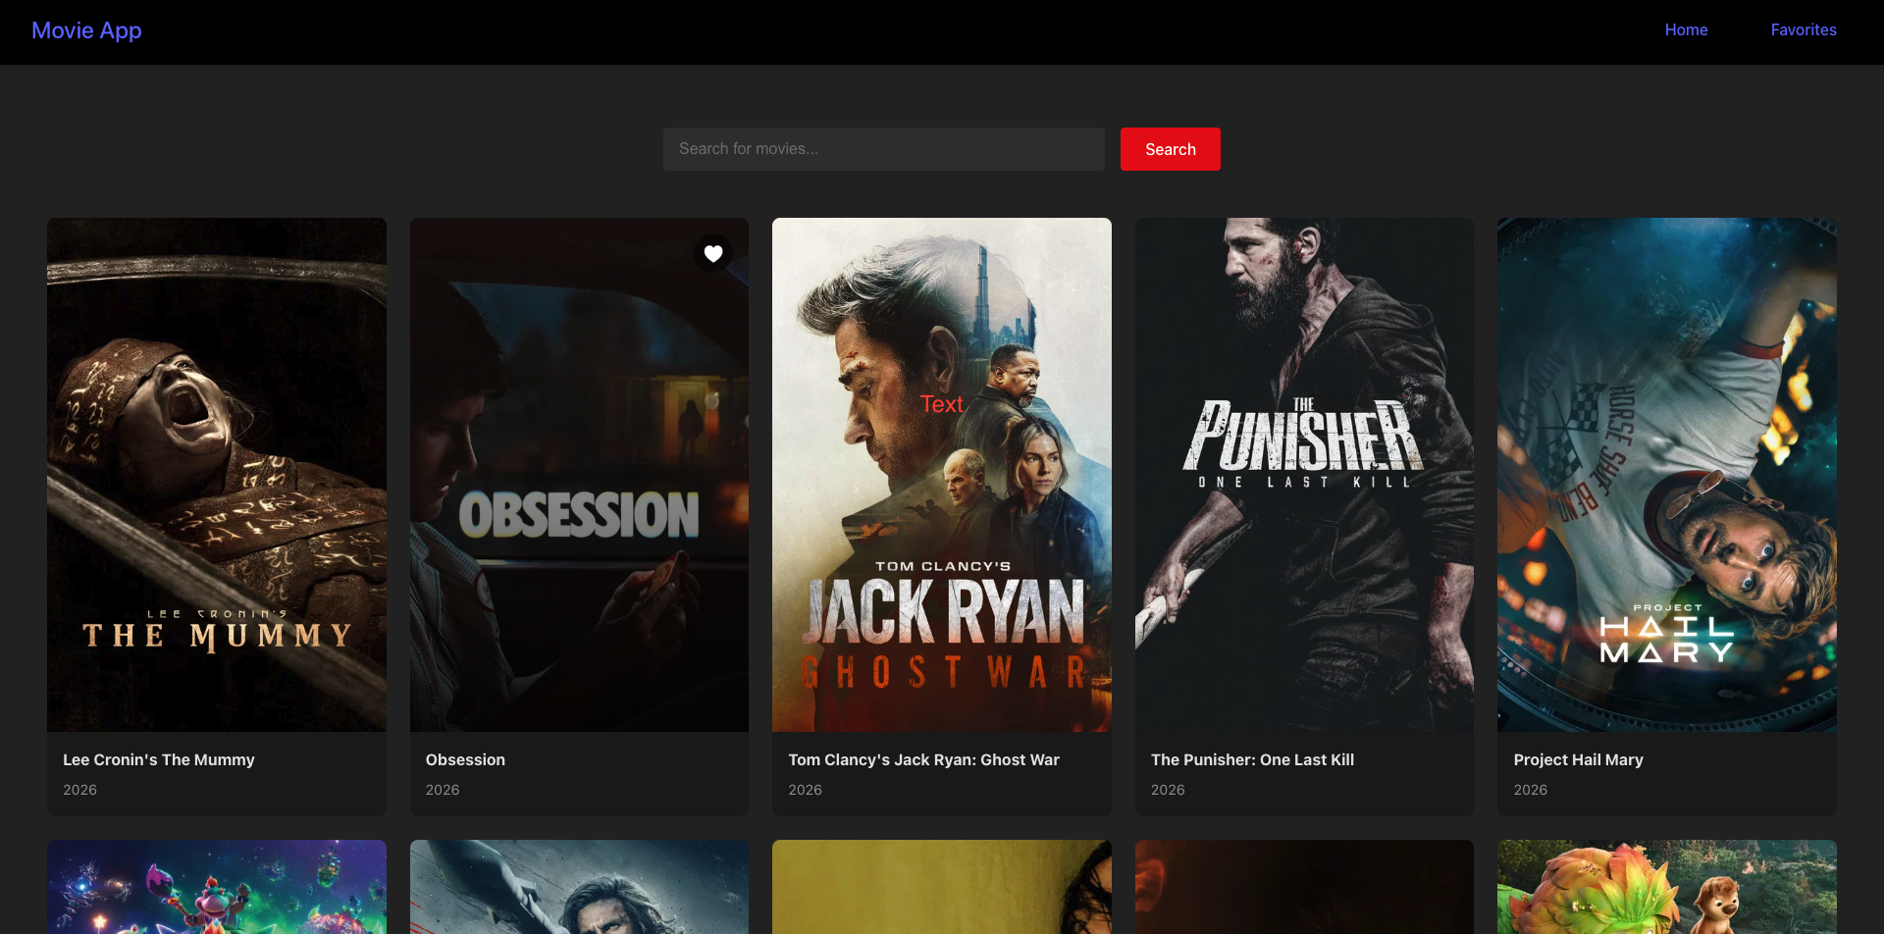
Task: Click the 2026 year under Project Hail Mary
Action: tap(1530, 790)
